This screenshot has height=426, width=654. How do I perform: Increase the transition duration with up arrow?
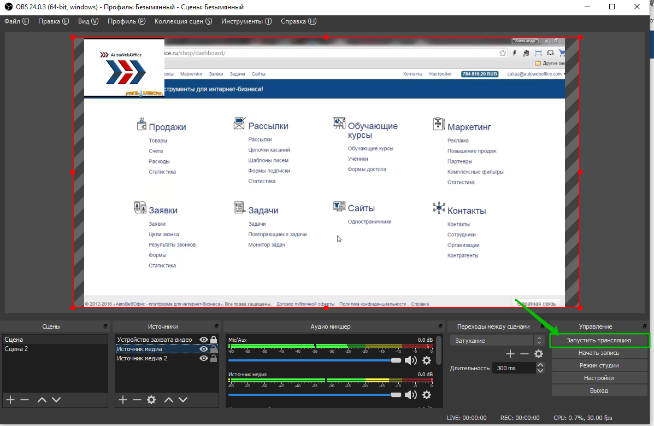coord(540,365)
